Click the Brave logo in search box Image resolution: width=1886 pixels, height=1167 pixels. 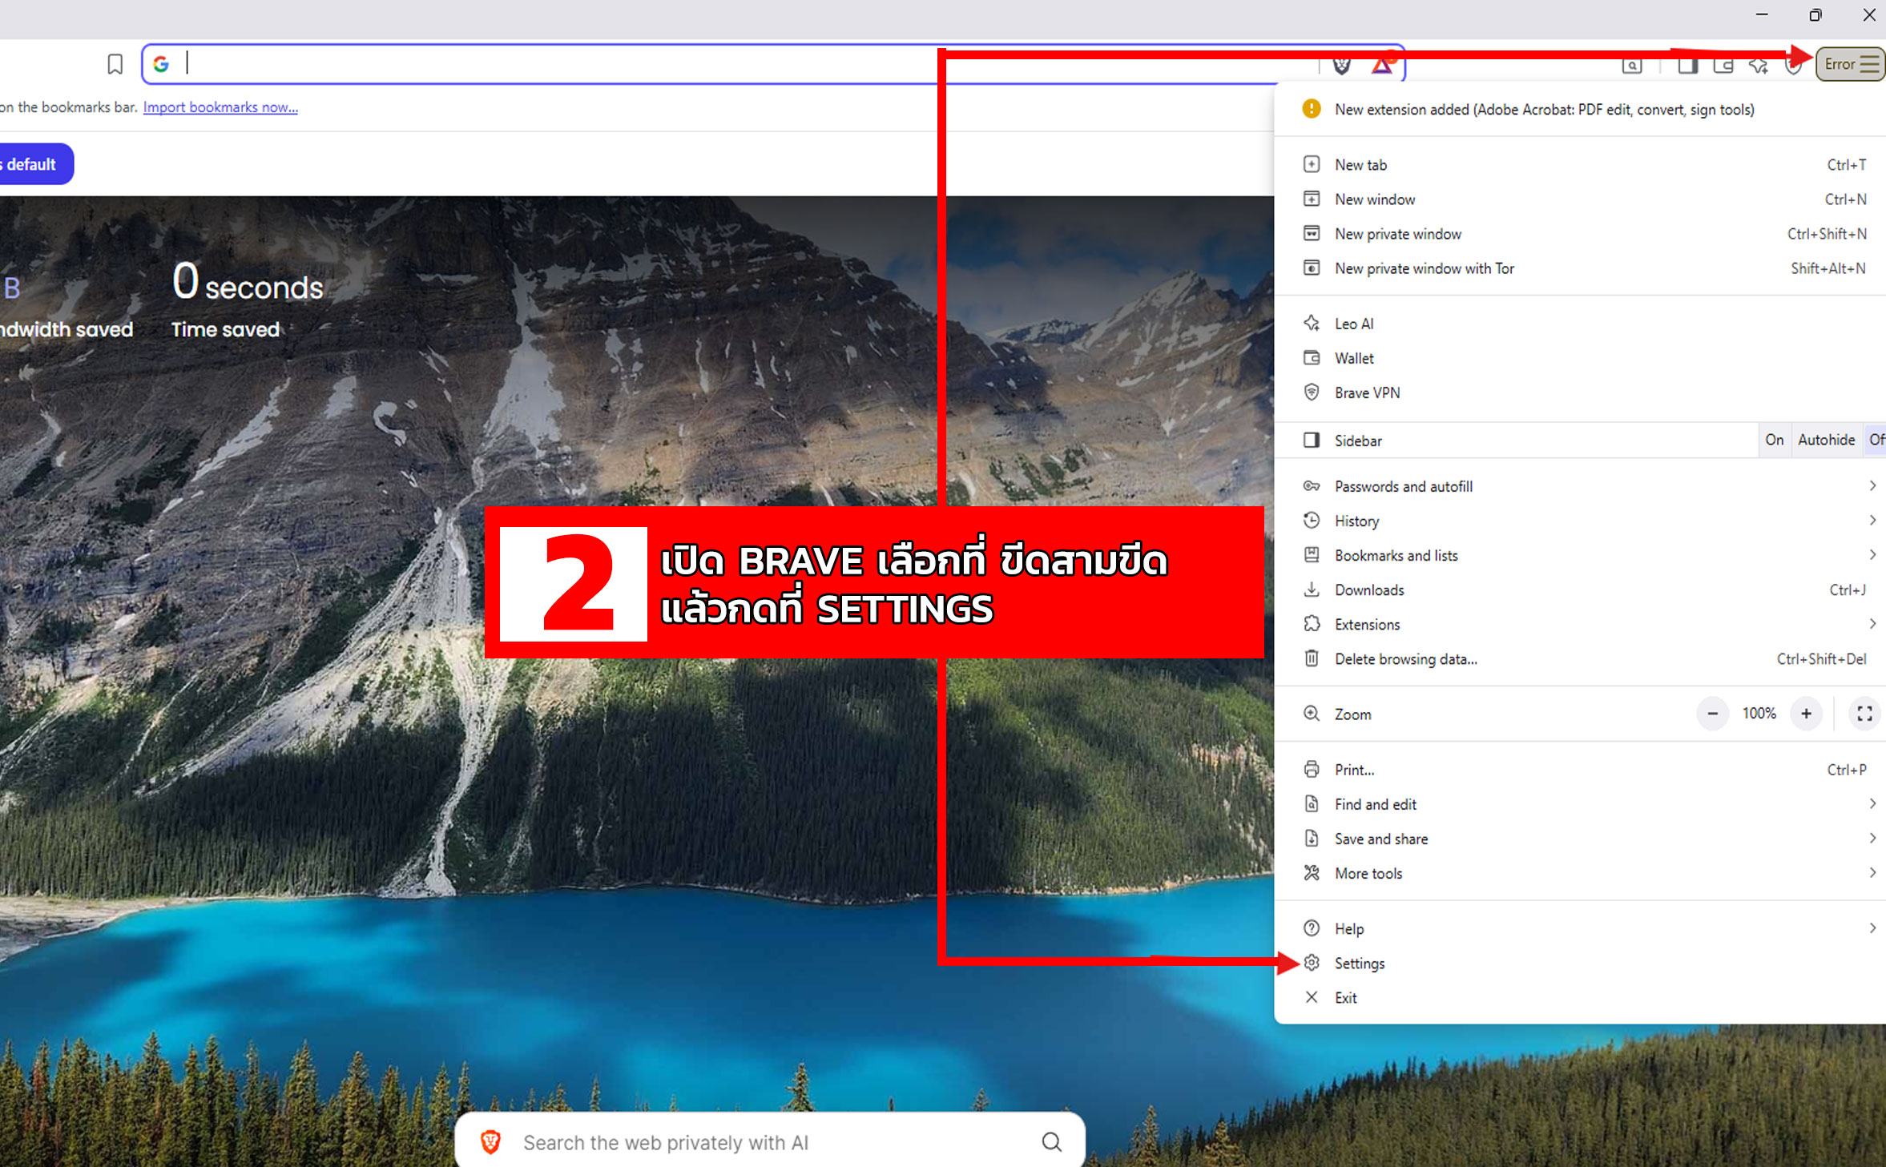(491, 1142)
